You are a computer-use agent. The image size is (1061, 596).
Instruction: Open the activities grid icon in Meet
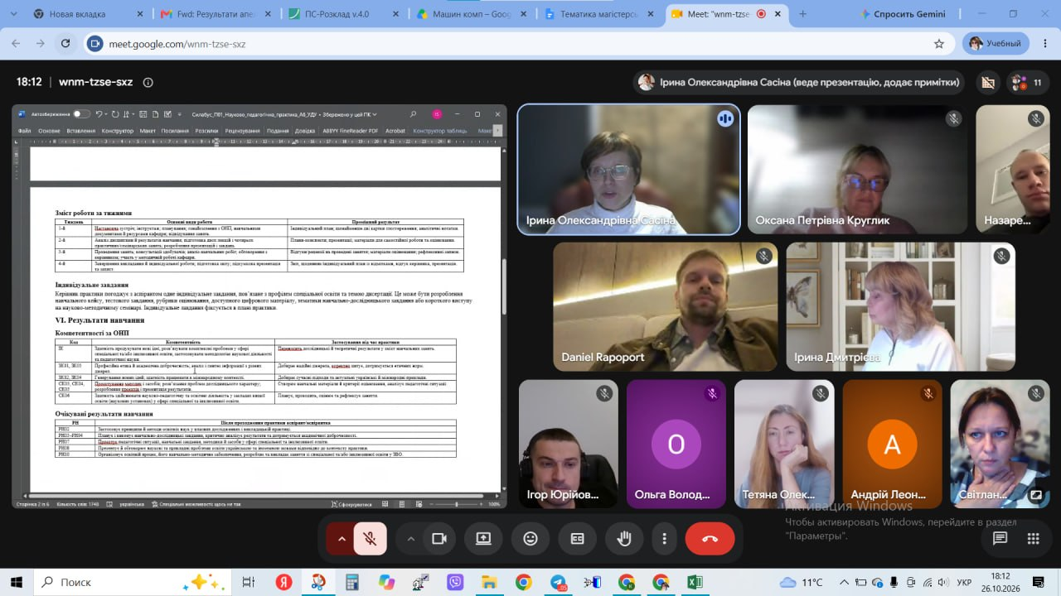click(x=1033, y=539)
